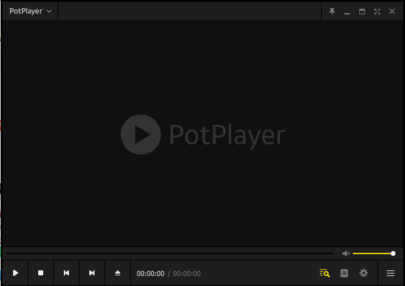Image resolution: width=405 pixels, height=286 pixels.
Task: Start playback with the Play button
Action: point(15,273)
